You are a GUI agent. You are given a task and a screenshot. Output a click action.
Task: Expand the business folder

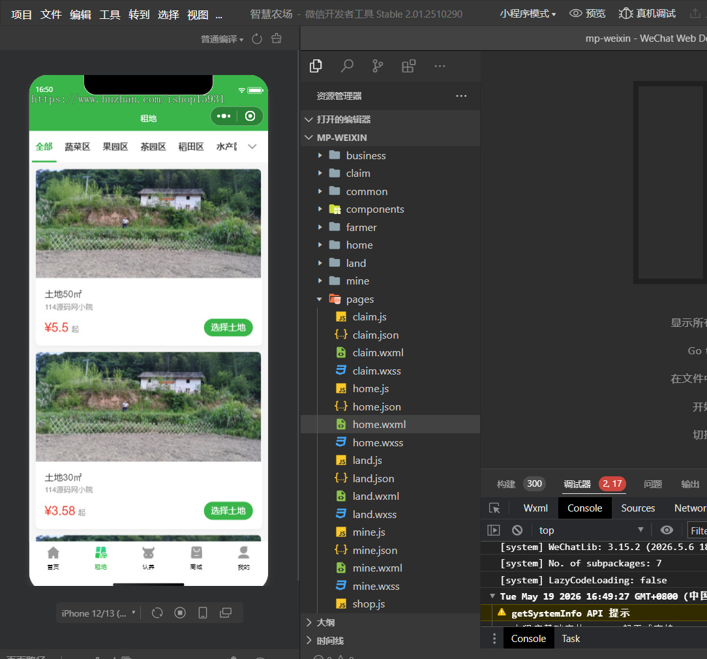390,155
